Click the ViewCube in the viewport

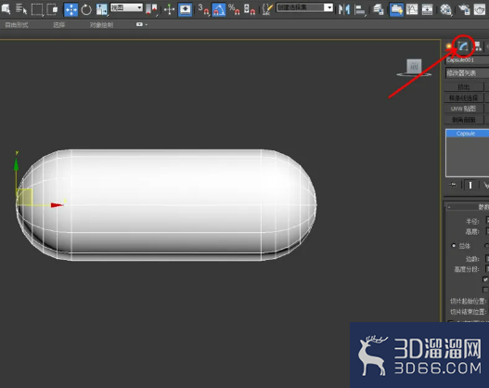click(414, 67)
